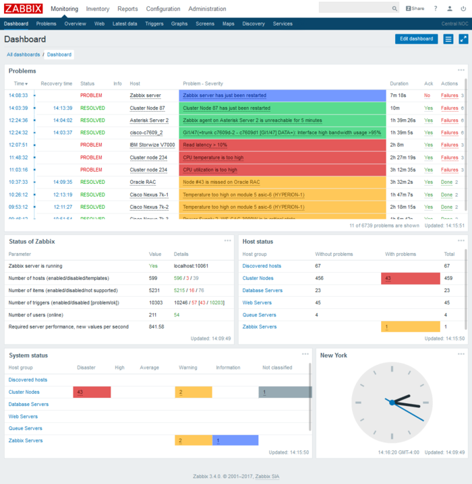The image size is (472, 484).
Task: Open the Share link
Action: tap(415, 9)
